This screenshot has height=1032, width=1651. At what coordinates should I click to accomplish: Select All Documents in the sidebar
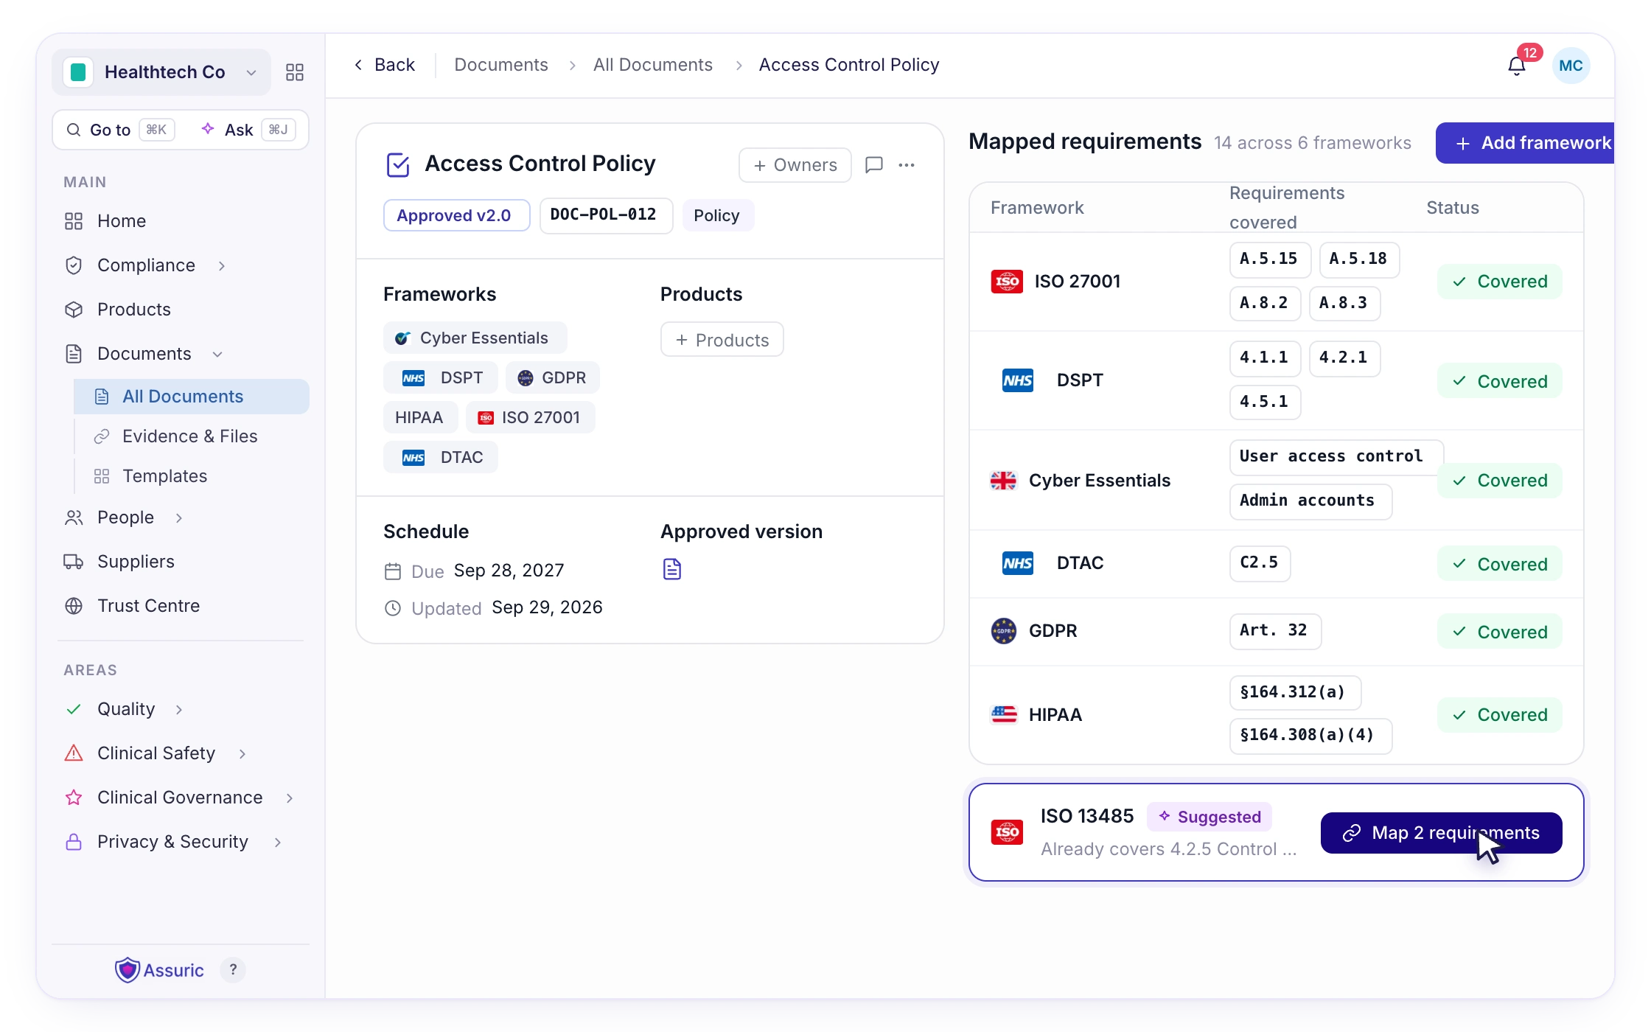[192, 397]
